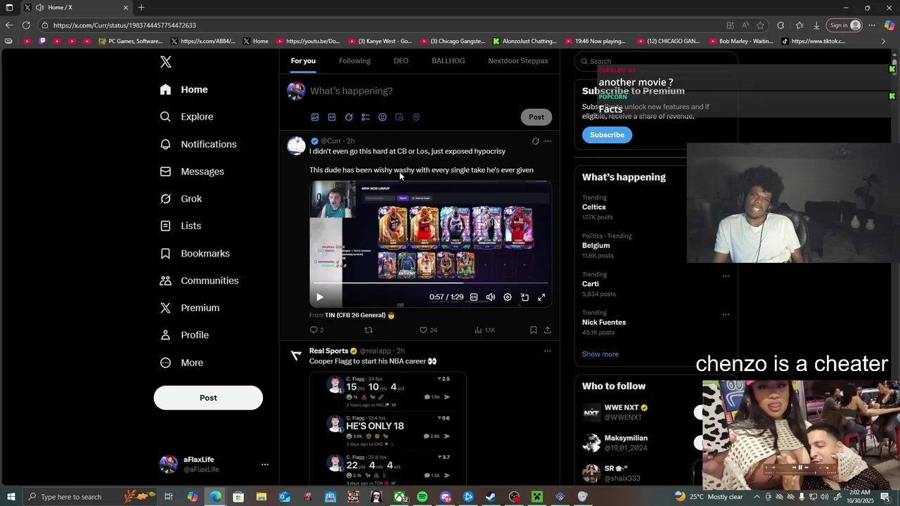Click the blue Subscribe button

pos(607,135)
